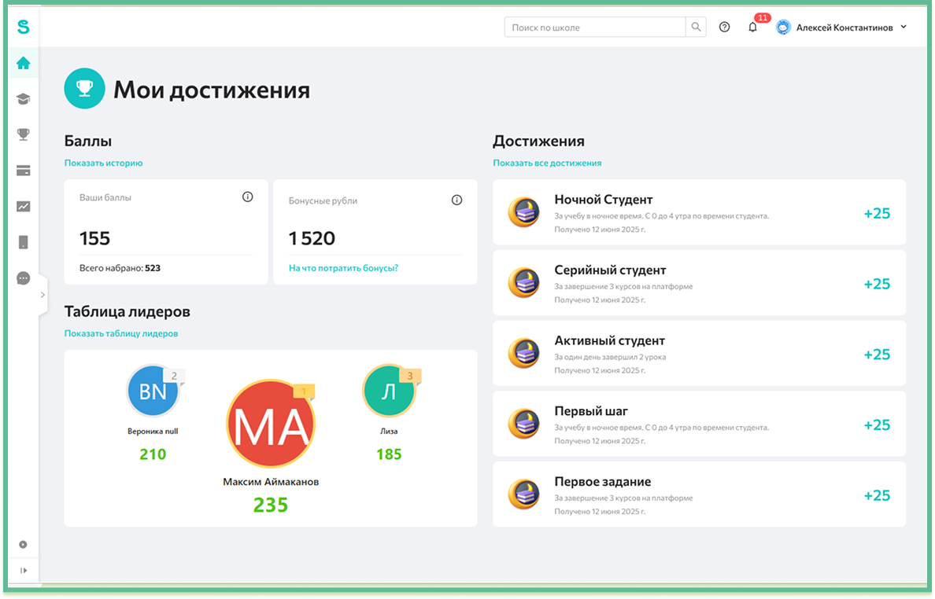Viewport: 935px width, 599px height.
Task: Show info for 'Ваши баллы'
Action: (247, 197)
